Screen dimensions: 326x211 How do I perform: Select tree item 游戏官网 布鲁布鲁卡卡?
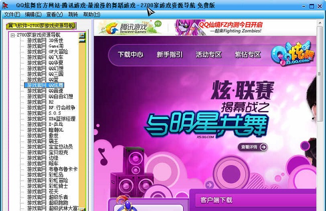(x=52, y=169)
